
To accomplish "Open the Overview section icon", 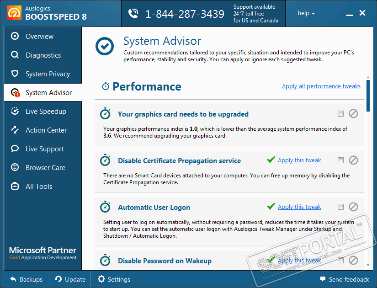I will pyautogui.click(x=15, y=36).
